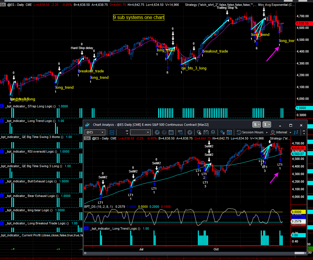Click the 'qe_bts_3_long' entry label
The image size is (313, 260).
click(x=194, y=68)
